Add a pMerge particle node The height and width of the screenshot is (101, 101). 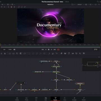pyautogui.click(x=53, y=54)
